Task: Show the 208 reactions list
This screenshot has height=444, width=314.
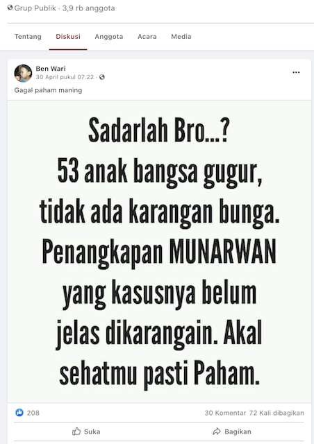Action: click(33, 413)
